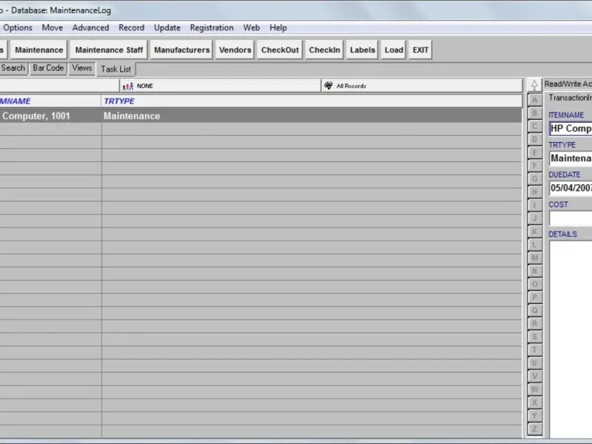Click the CheckOut button
This screenshot has height=444, width=592.
pos(280,50)
